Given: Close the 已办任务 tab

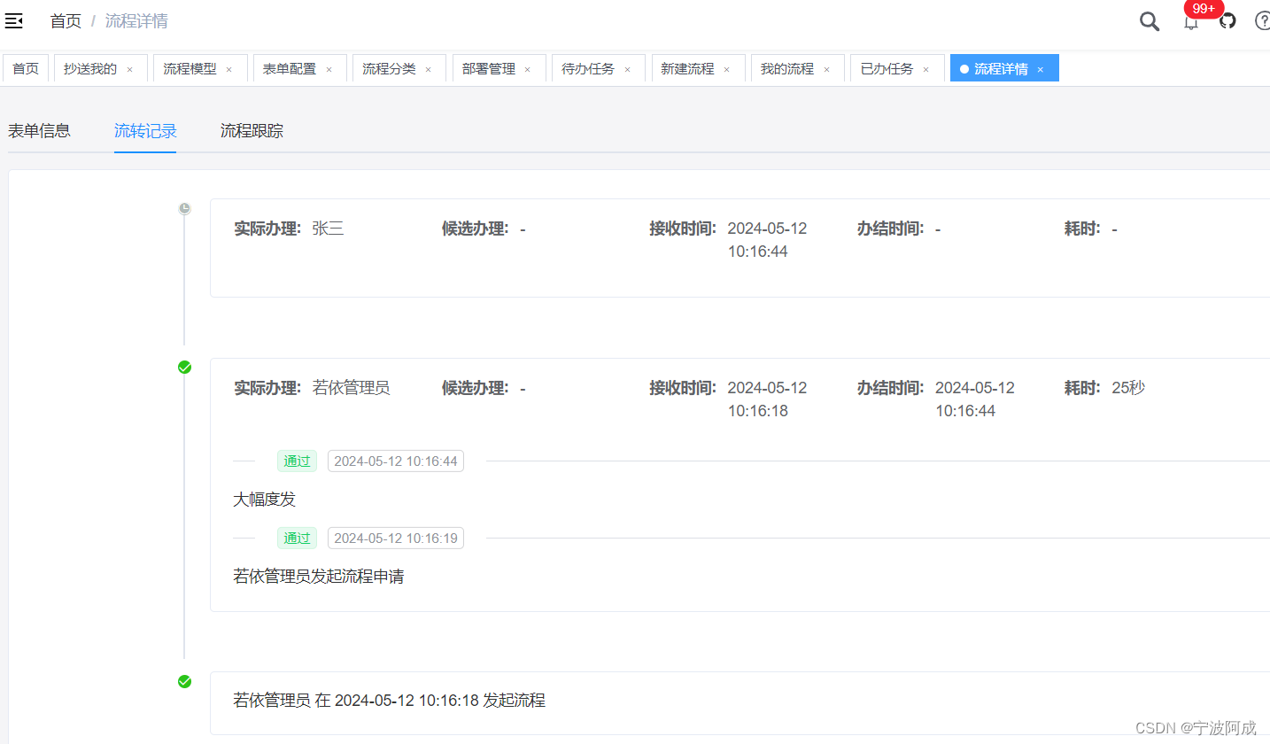Looking at the screenshot, I should pos(925,69).
